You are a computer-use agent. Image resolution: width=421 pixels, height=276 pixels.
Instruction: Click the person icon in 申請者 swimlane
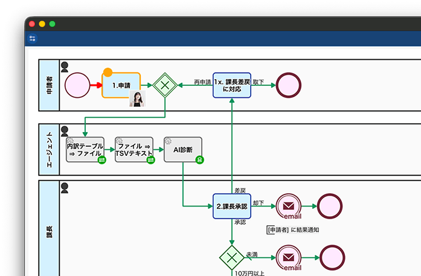click(x=65, y=67)
